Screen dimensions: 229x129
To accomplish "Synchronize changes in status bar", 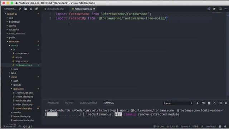I will coord(20,126).
